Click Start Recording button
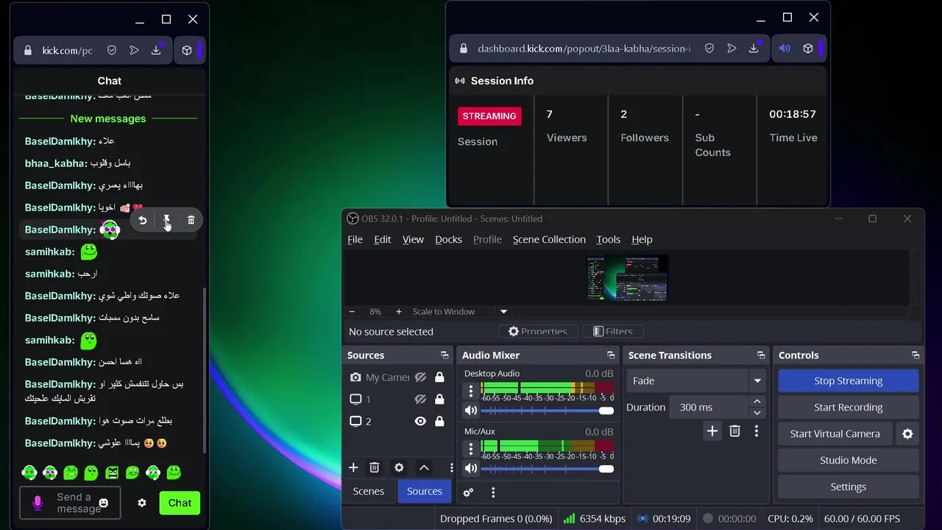The width and height of the screenshot is (942, 530). click(848, 408)
